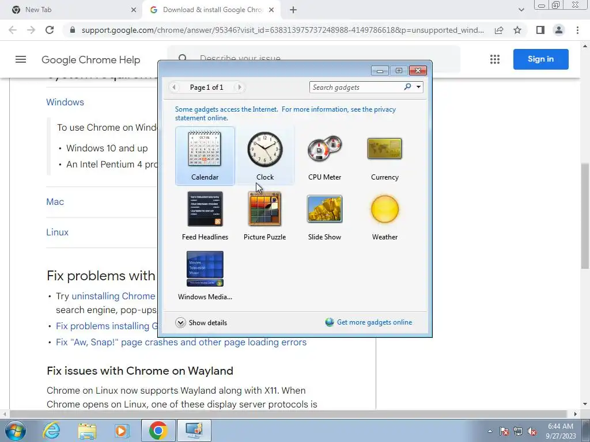Toggle Chrome side panel

[540, 30]
